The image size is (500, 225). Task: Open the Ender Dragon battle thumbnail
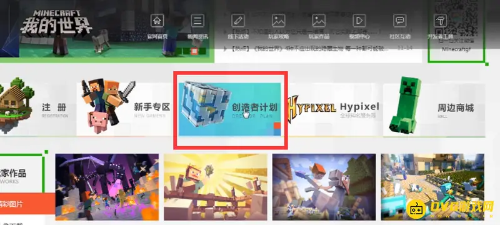tap(107, 187)
